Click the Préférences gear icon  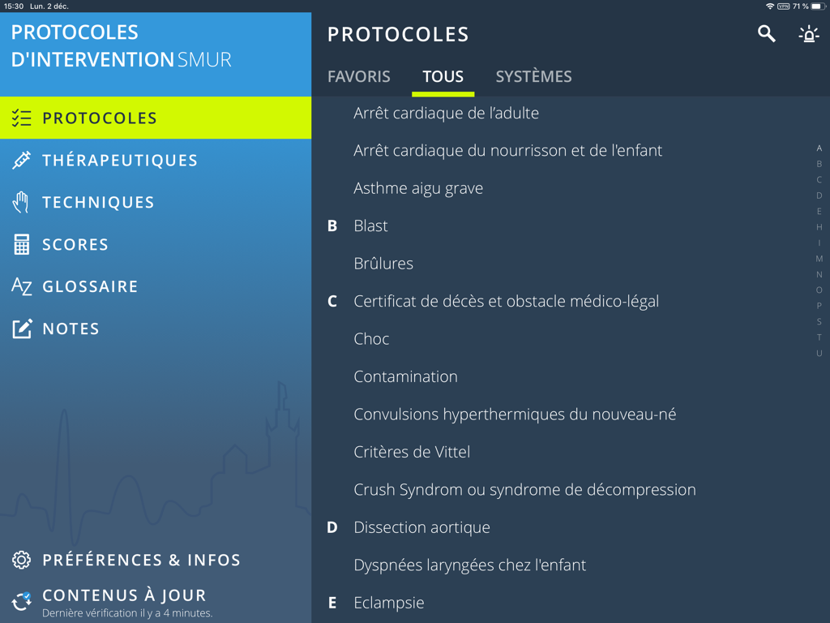point(22,560)
